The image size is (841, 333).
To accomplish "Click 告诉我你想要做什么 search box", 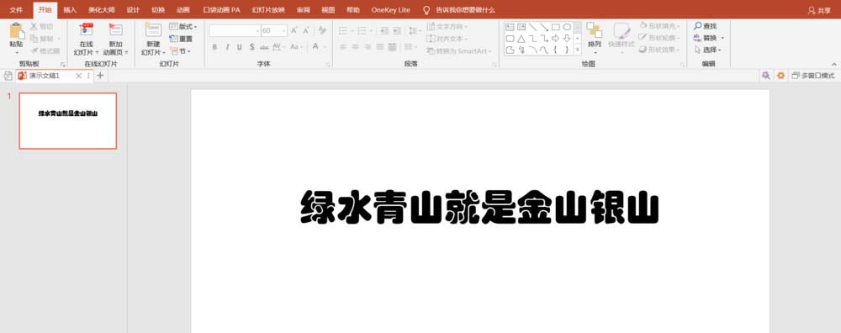I will [x=465, y=9].
